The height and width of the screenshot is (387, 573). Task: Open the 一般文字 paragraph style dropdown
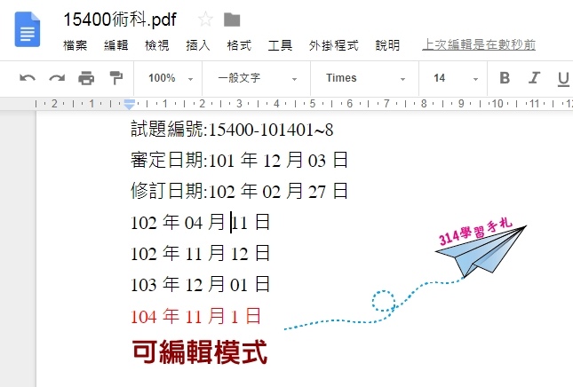click(257, 78)
